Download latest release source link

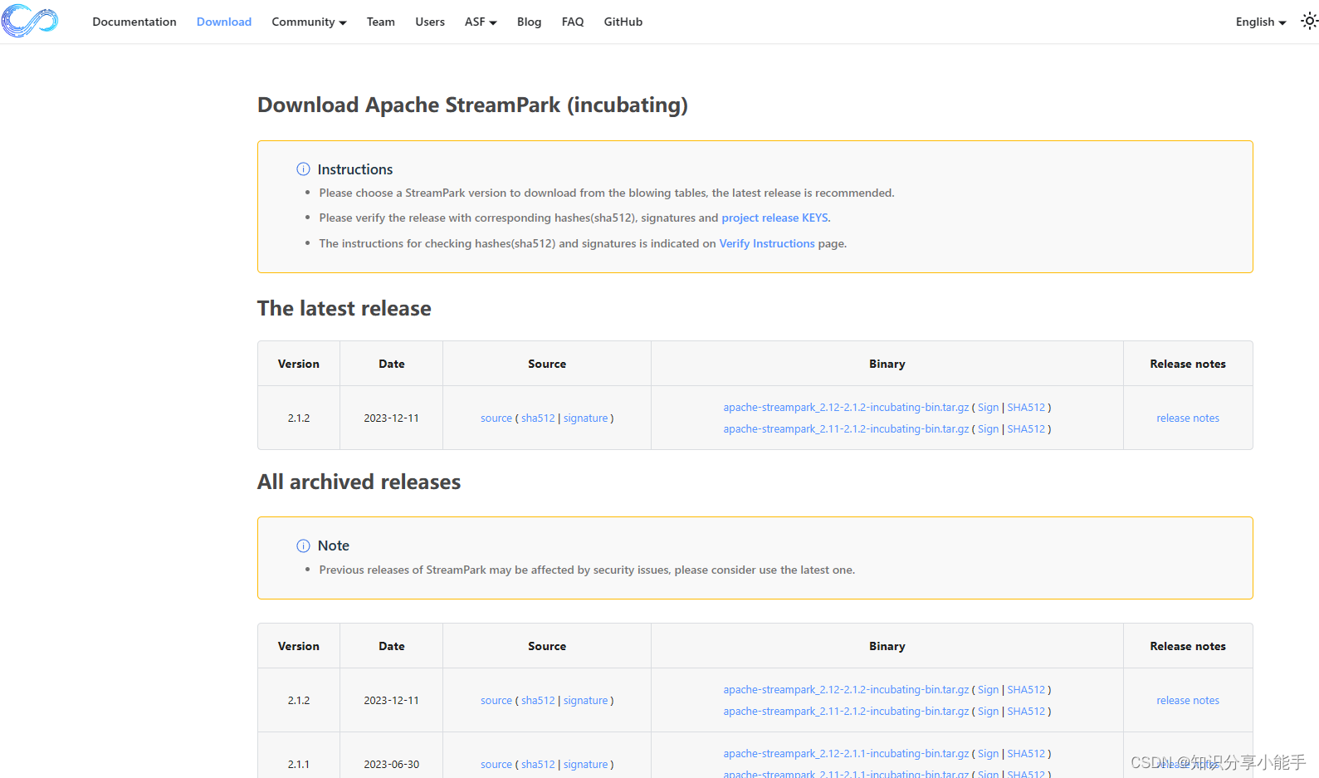click(x=496, y=418)
